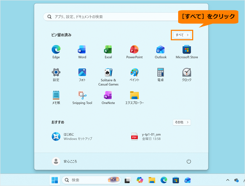Open the Excel pinned app

pos(108,52)
